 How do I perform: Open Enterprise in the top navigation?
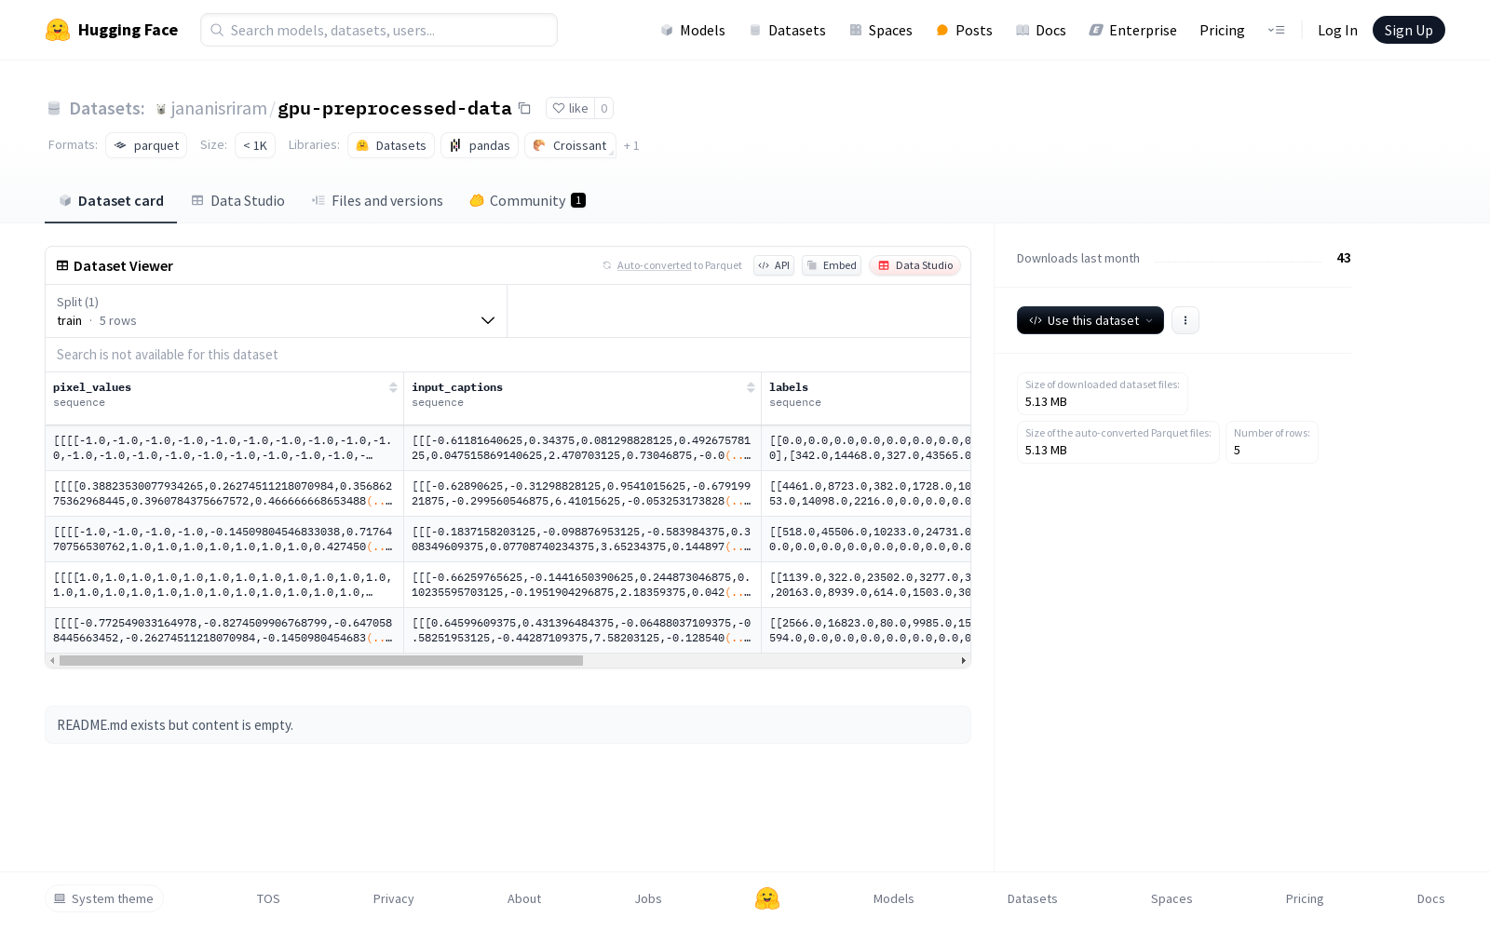point(1133,30)
